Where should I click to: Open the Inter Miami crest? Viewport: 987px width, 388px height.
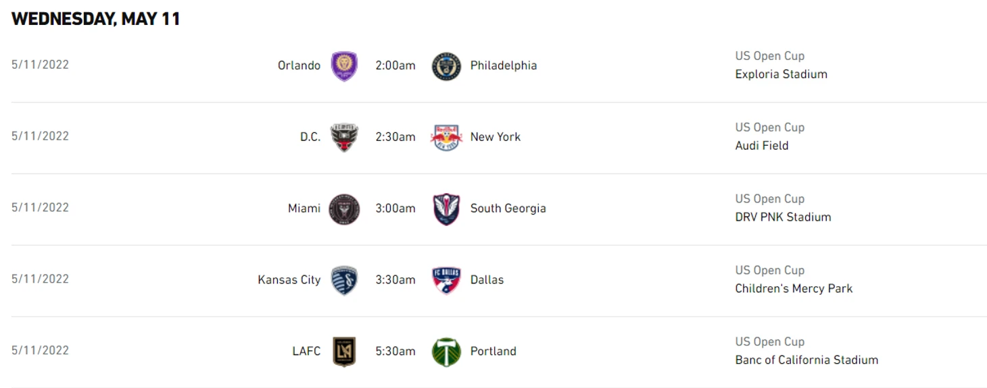(344, 209)
